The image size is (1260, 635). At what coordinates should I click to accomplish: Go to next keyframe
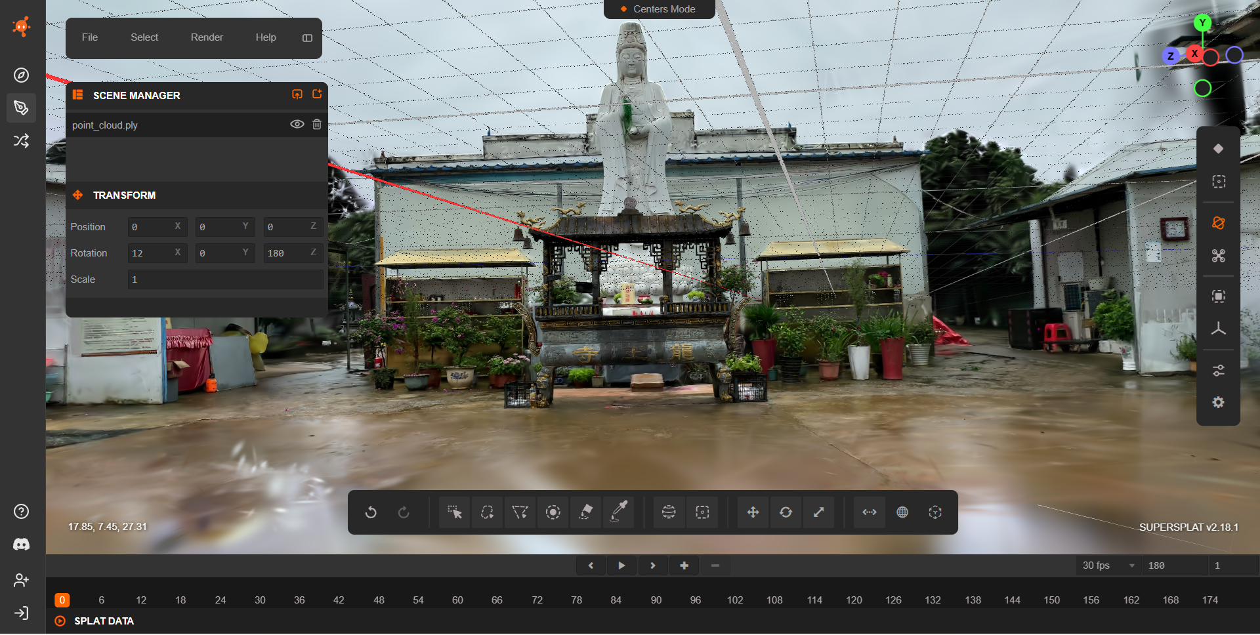click(652, 565)
